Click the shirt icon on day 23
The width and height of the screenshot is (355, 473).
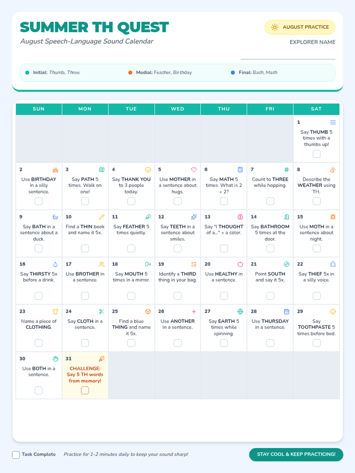pos(55,312)
